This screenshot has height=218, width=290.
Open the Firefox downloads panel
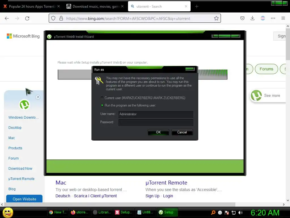pos(252,18)
